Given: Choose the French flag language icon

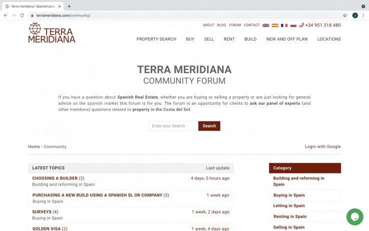Looking at the screenshot, I should [x=284, y=25].
